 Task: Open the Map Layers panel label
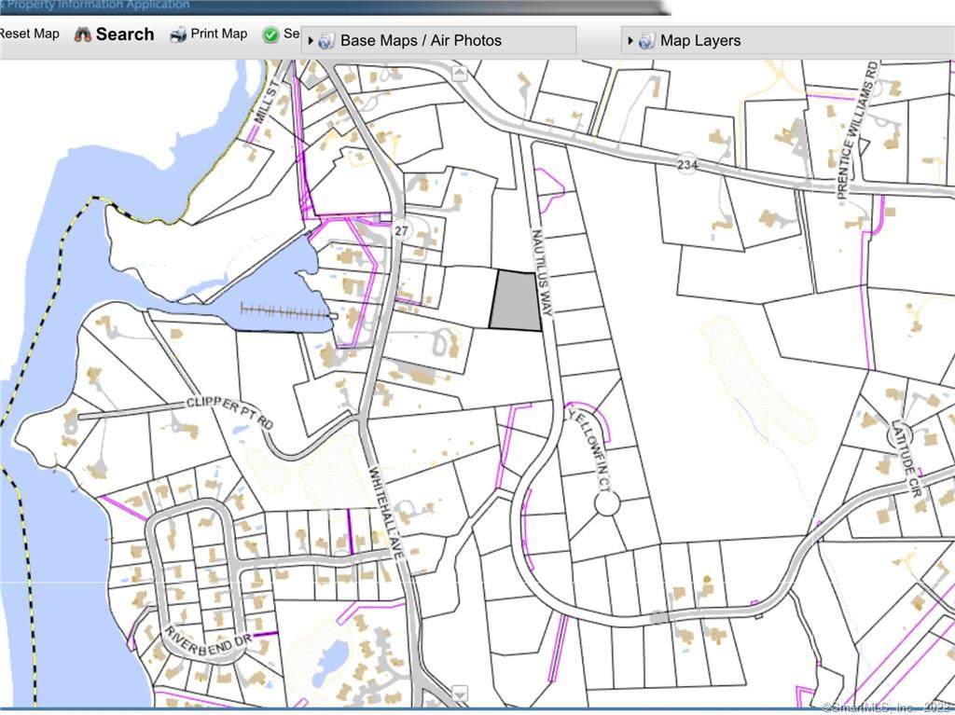(700, 41)
